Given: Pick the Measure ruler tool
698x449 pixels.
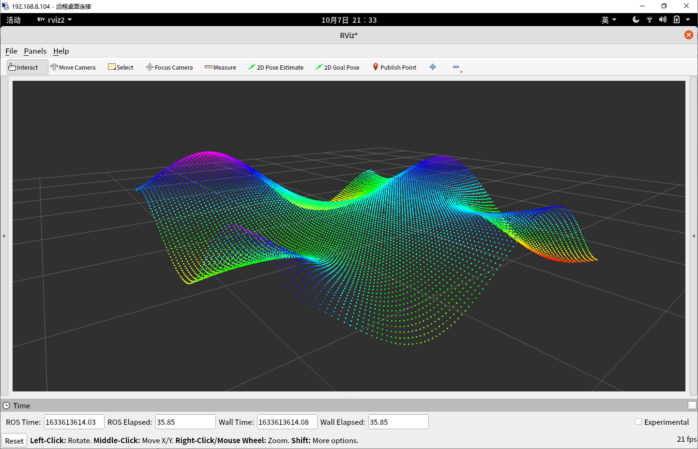Looking at the screenshot, I should click(x=220, y=67).
